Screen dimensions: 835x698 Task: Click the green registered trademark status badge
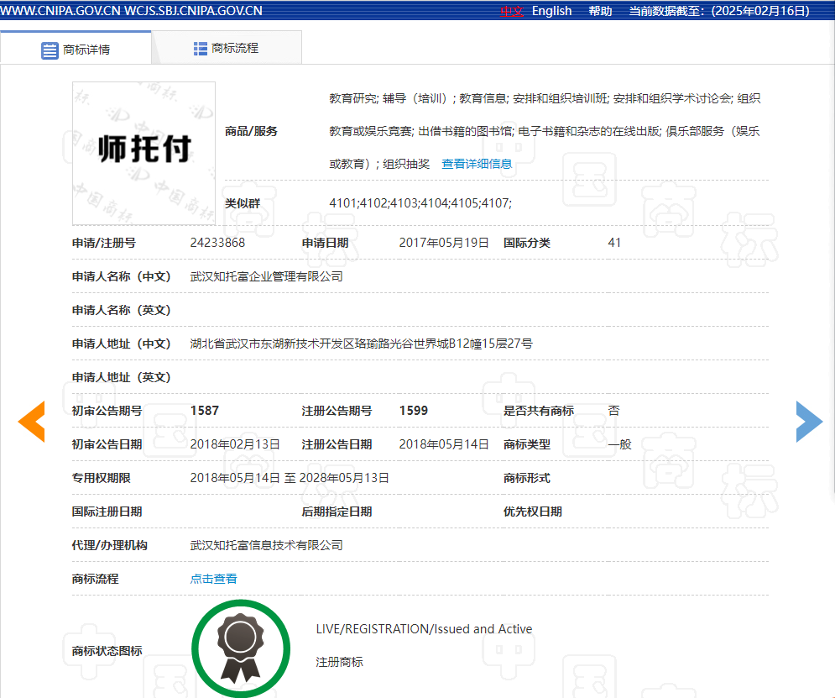point(241,648)
